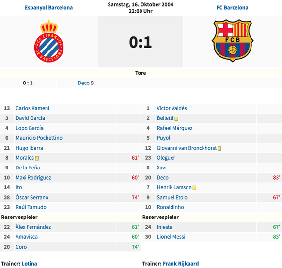The image size is (282, 268).
Task: View trainer Frank Rijkaard profile
Action: pyautogui.click(x=181, y=264)
